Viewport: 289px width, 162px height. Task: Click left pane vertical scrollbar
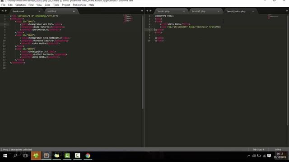tap(143, 62)
